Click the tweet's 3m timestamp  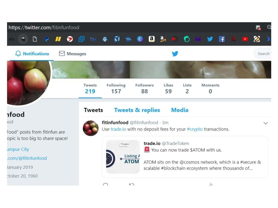tap(165, 123)
